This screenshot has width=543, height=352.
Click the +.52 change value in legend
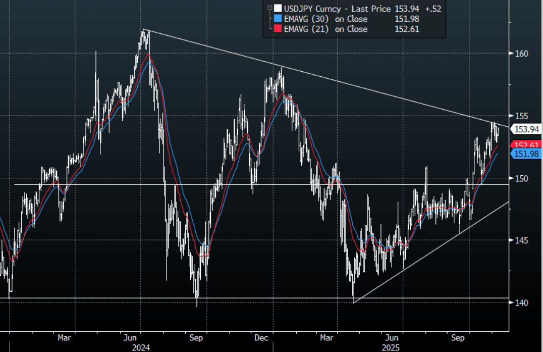(x=433, y=9)
